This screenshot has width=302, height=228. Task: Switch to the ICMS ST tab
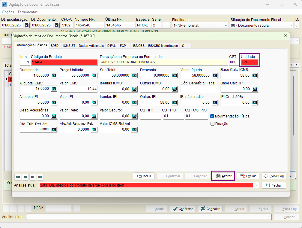point(69,46)
